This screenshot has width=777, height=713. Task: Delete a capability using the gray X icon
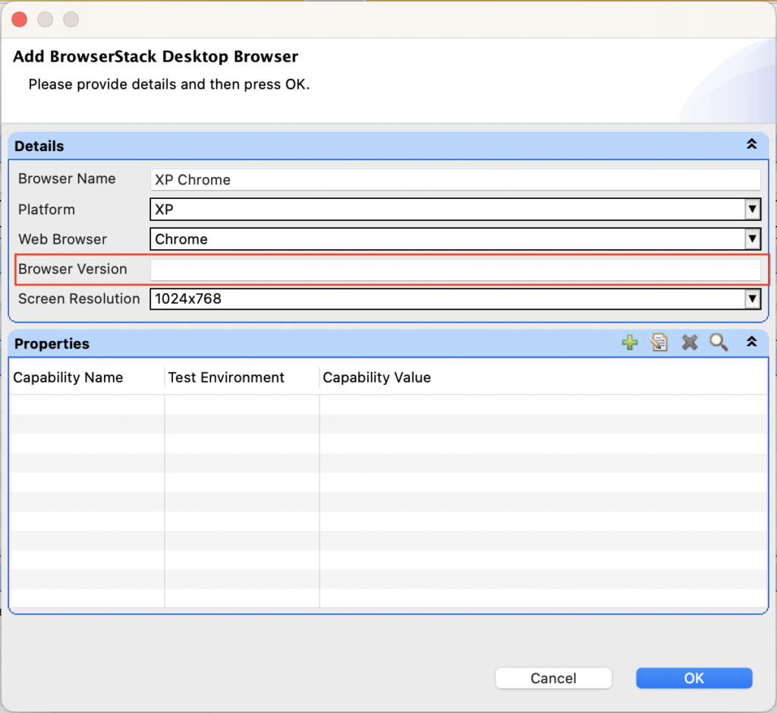[x=689, y=342]
